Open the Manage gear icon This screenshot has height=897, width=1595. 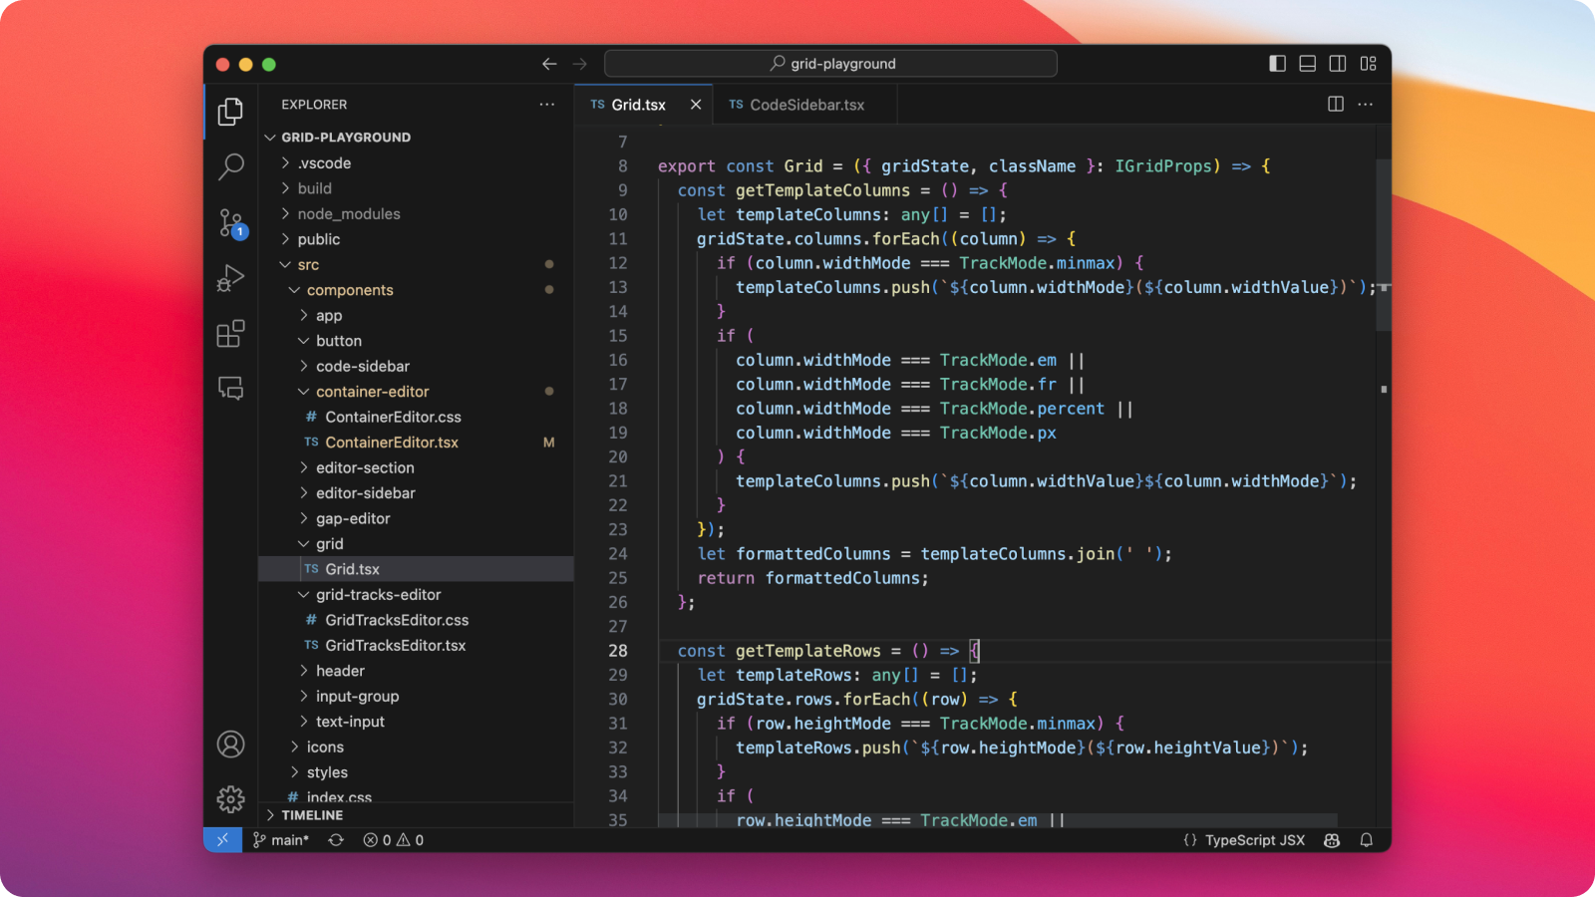point(230,799)
